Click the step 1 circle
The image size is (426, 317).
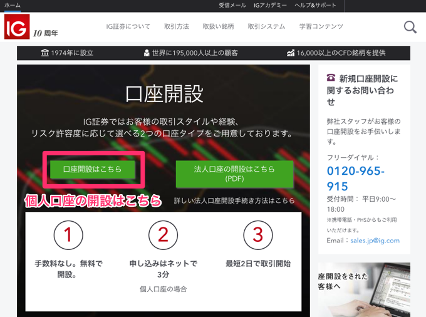68,235
